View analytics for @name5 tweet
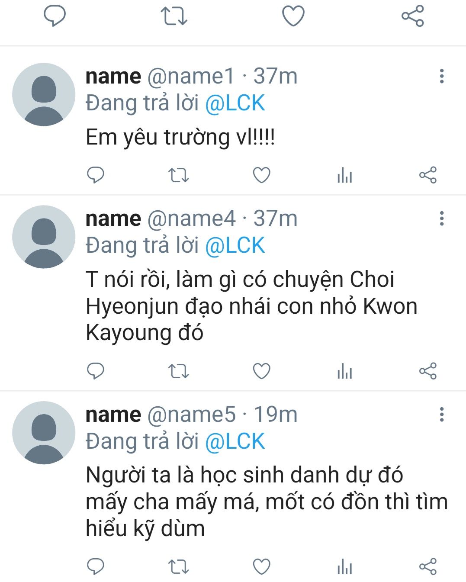 coord(344,566)
